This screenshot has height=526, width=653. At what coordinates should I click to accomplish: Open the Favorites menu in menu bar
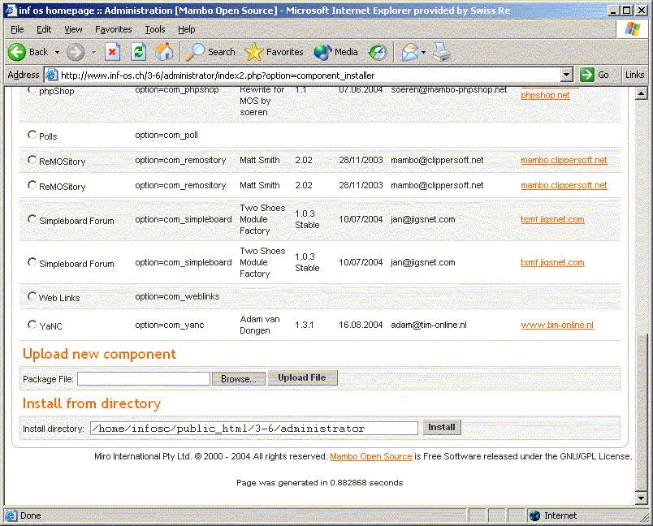pyautogui.click(x=113, y=29)
